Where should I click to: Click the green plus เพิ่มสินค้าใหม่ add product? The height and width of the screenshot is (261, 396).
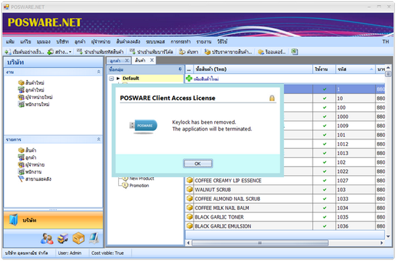click(x=202, y=79)
